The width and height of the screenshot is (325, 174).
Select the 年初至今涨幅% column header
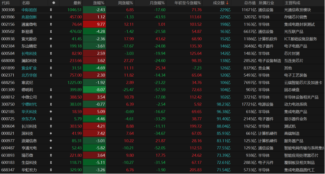pos(188,3)
